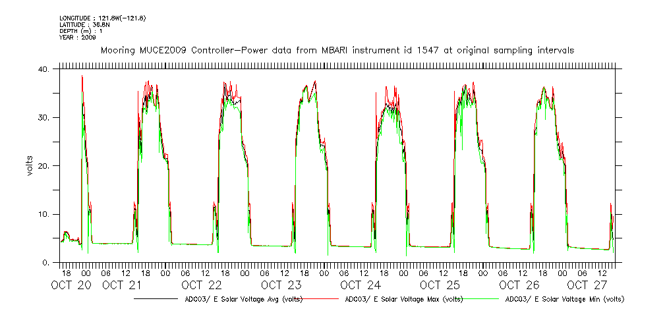Click the LONGITUDE metadata line
The width and height of the screenshot is (665, 332).
101,18
